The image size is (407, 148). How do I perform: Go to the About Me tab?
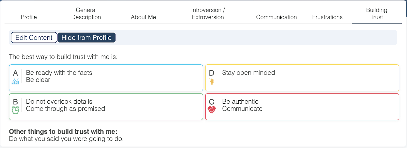point(143,17)
